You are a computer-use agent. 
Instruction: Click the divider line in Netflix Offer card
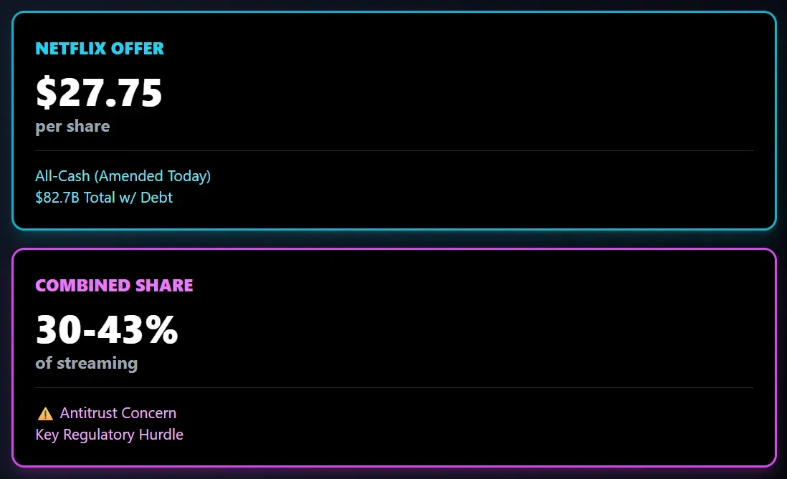[394, 151]
